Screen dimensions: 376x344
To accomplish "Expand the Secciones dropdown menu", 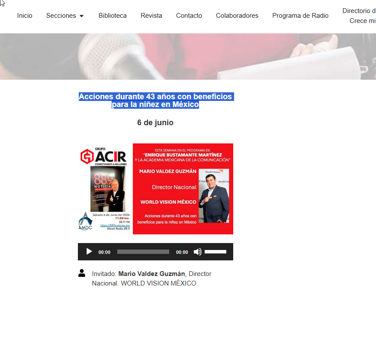I will 65,16.
